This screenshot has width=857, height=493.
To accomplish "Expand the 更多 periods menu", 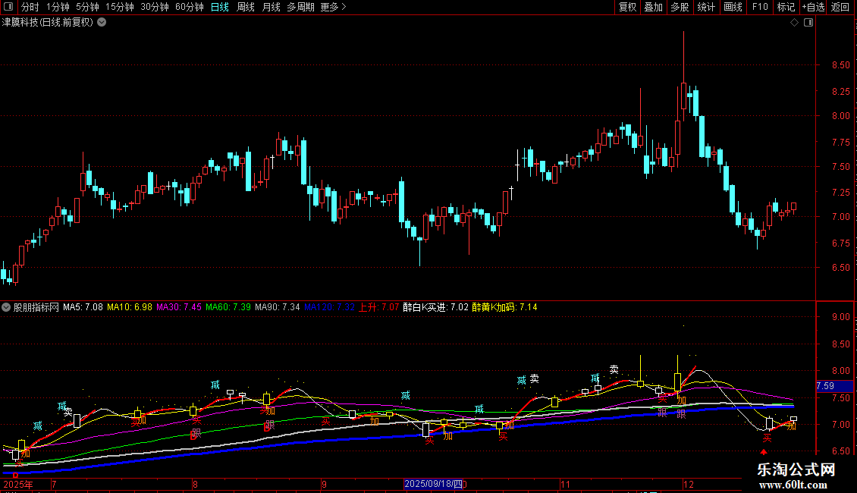I will tap(334, 7).
